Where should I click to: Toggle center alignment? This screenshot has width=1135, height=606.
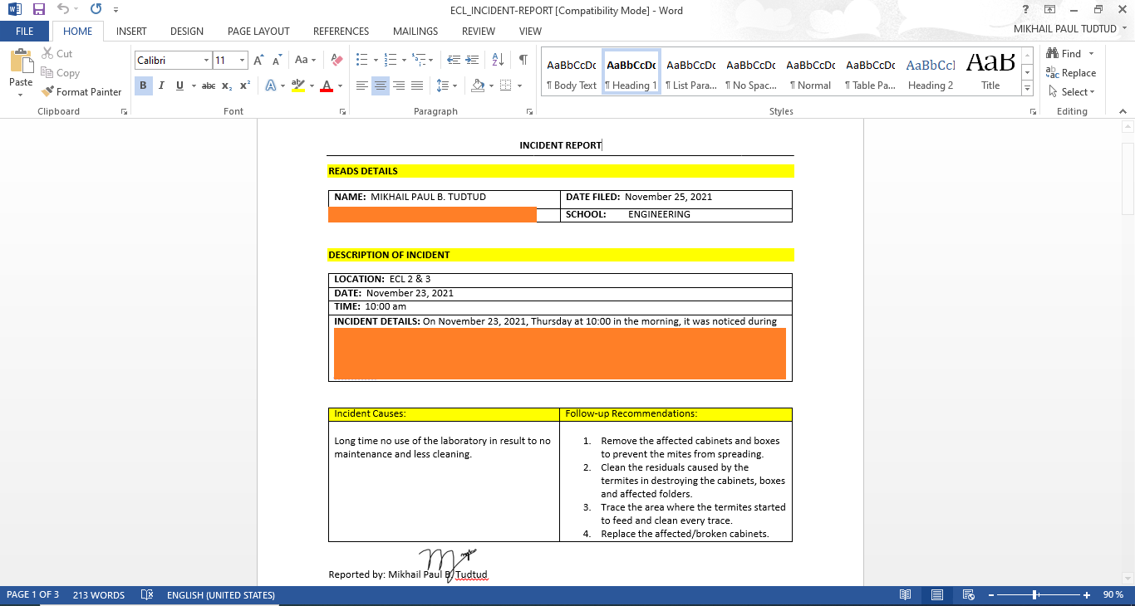pos(381,86)
